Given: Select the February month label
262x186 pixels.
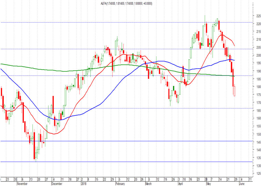Looking at the screenshot, I should pyautogui.click(x=120, y=184).
